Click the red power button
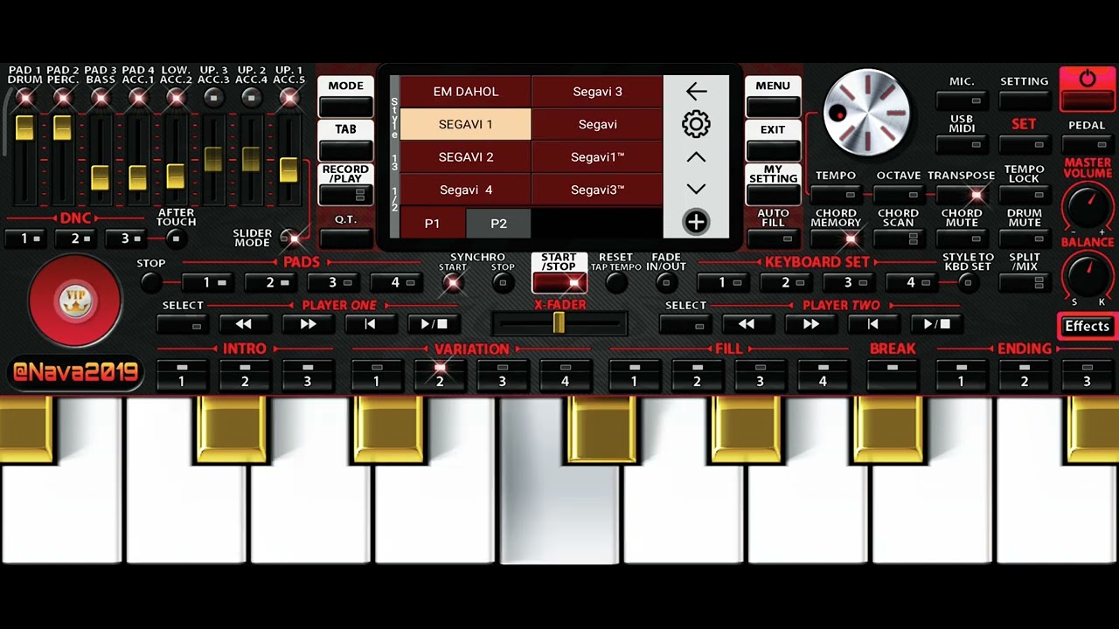The image size is (1119, 629). (1087, 88)
